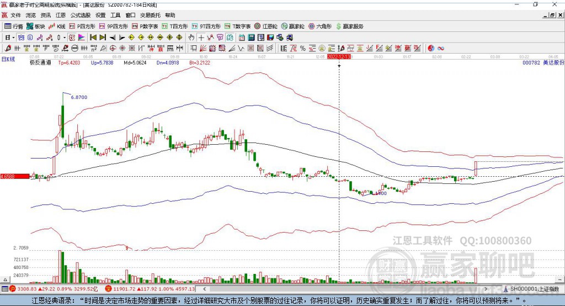Open the 9P四方形 tool

point(114,27)
